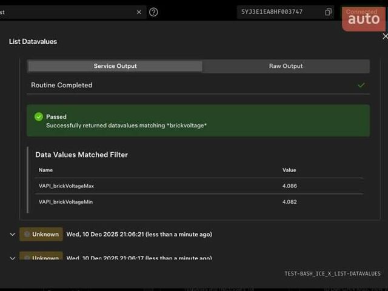Switch to the Raw Output tab
The height and width of the screenshot is (291, 388).
pyautogui.click(x=286, y=66)
